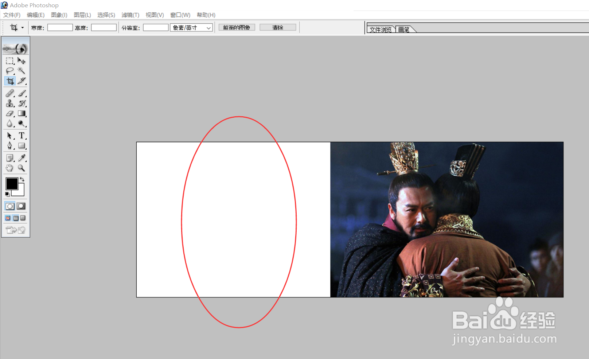The image size is (589, 359).
Task: Switch to Full Screen with menu bar
Action: [16, 218]
